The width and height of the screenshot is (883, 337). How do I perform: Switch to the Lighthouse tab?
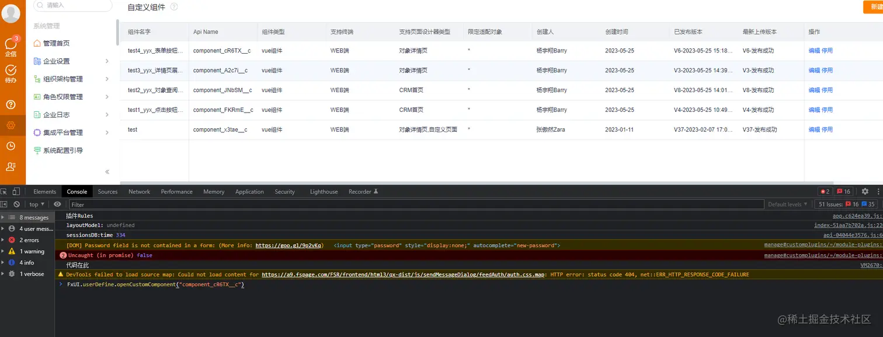(324, 191)
